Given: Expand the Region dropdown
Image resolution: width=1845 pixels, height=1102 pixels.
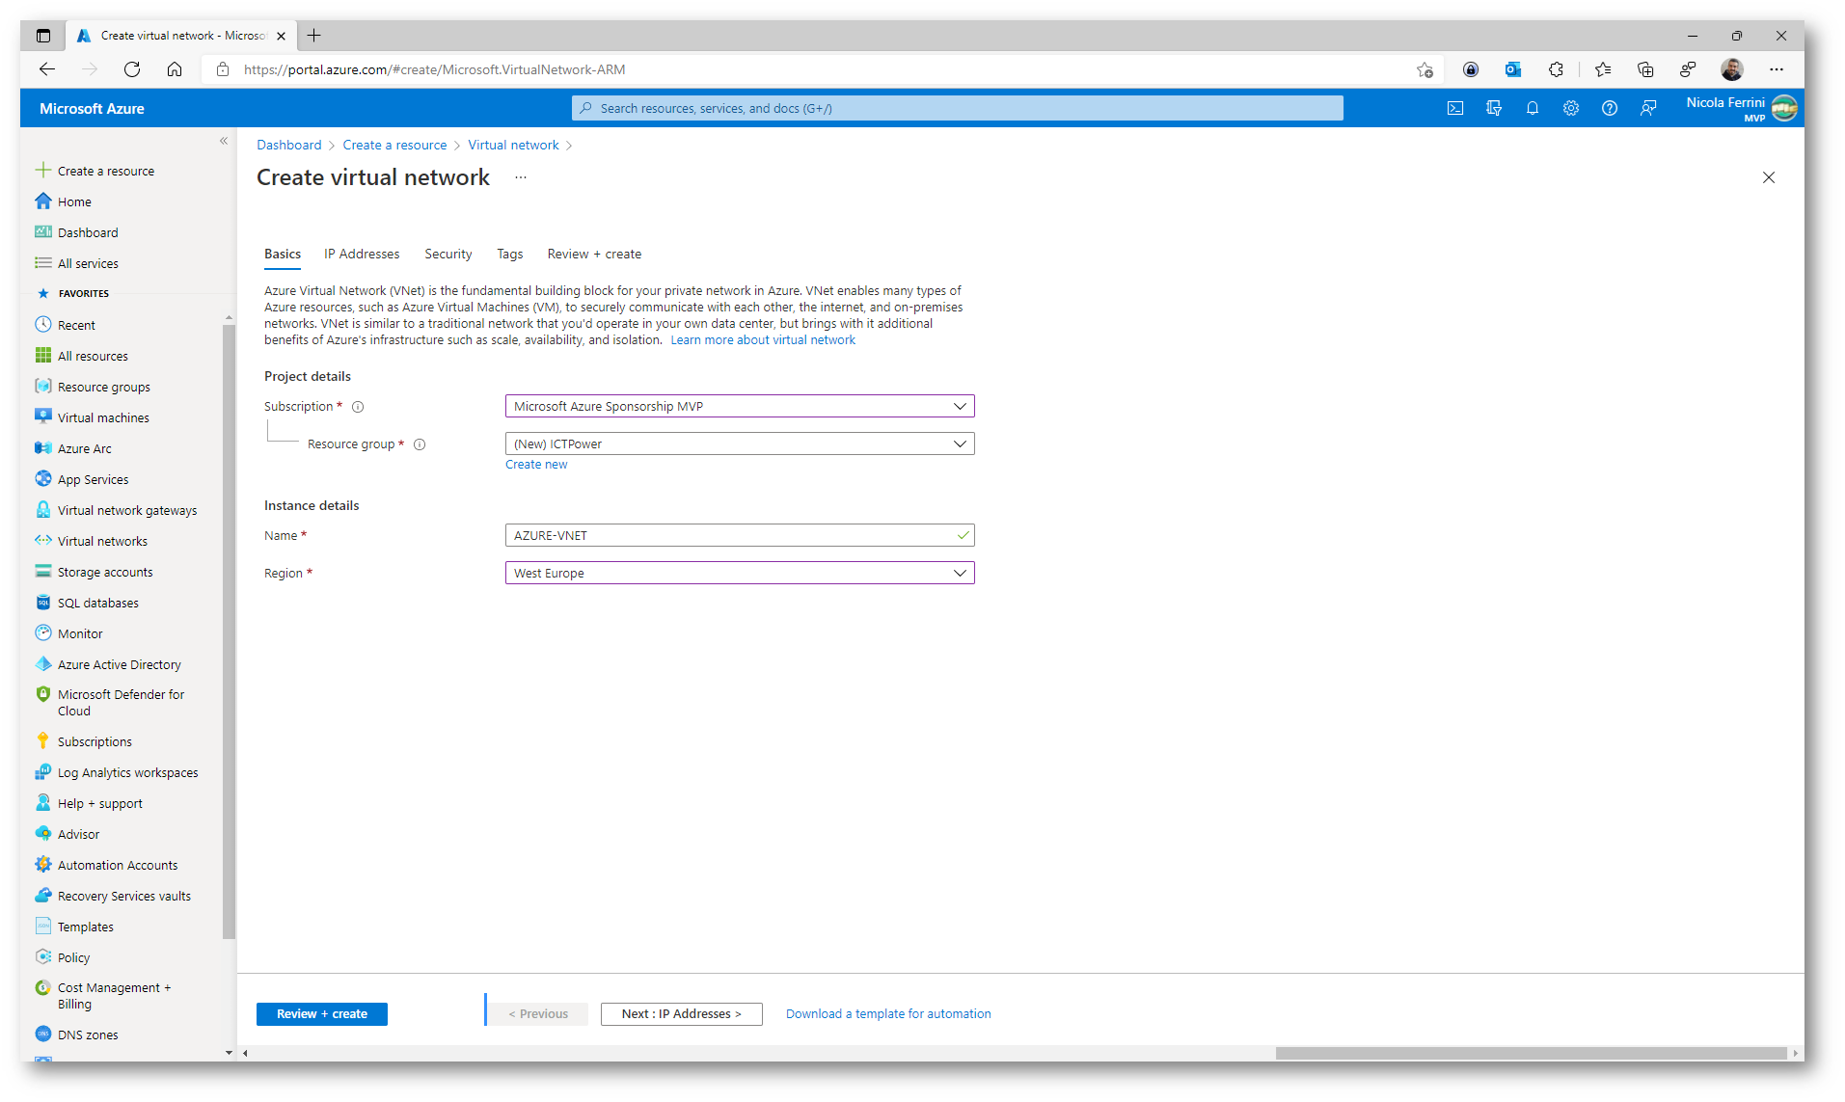Looking at the screenshot, I should point(740,573).
